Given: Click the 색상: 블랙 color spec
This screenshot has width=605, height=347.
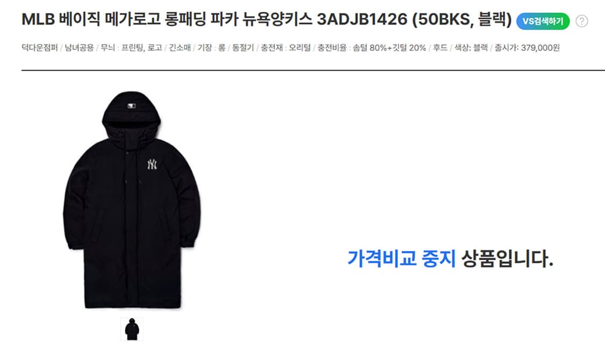Looking at the screenshot, I should pyautogui.click(x=471, y=48).
